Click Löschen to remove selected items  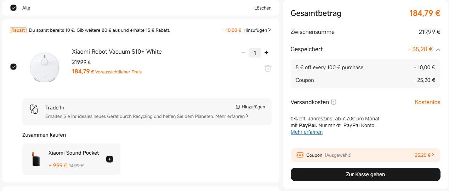coord(263,8)
